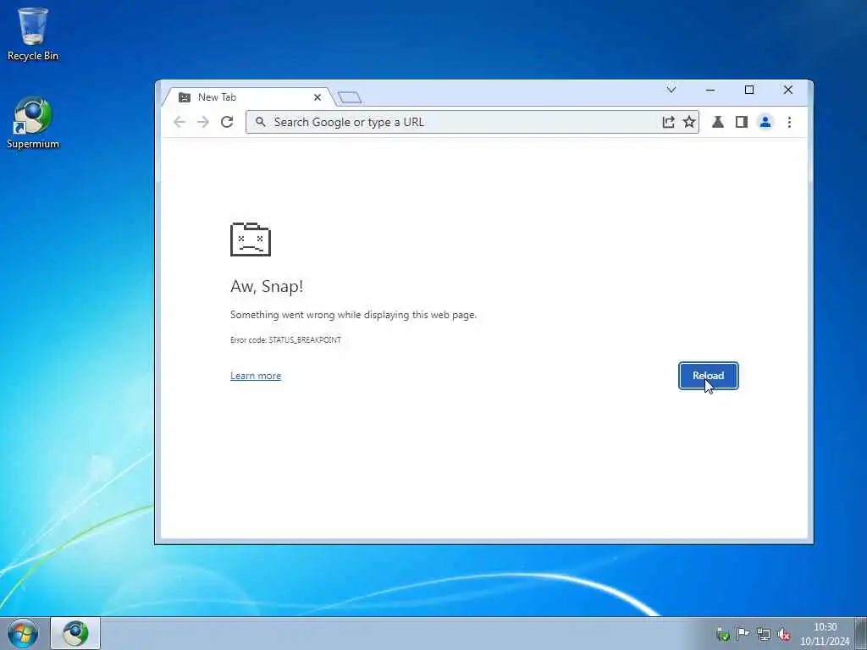
Task: Click the Error code STATUS_BREAKPOINT text
Action: (285, 340)
